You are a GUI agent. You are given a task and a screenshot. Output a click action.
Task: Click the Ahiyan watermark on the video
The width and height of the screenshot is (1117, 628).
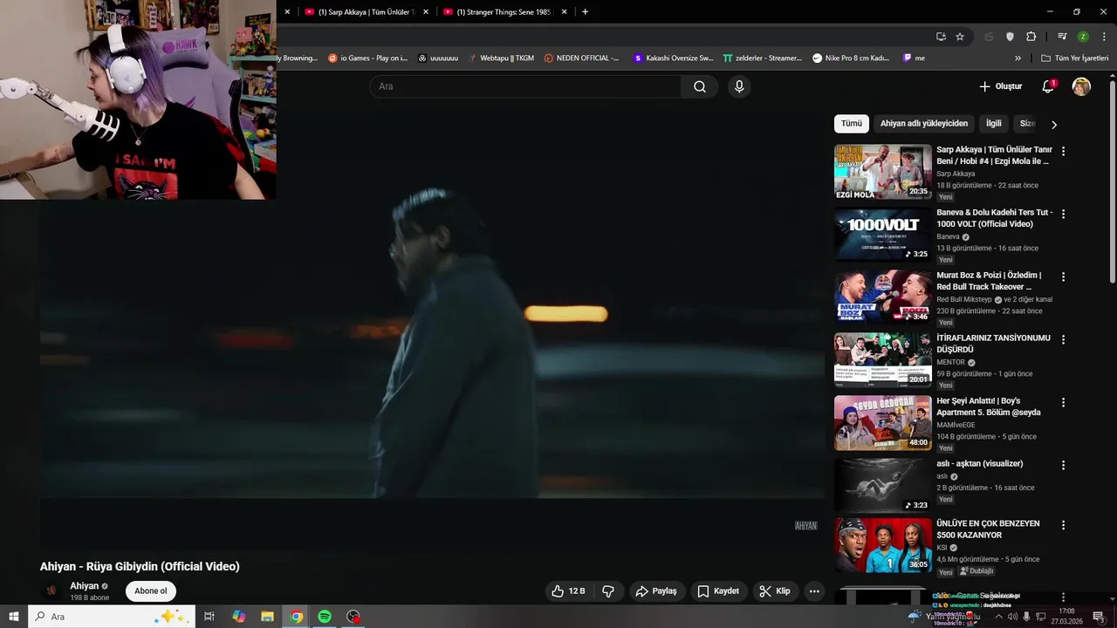click(805, 526)
